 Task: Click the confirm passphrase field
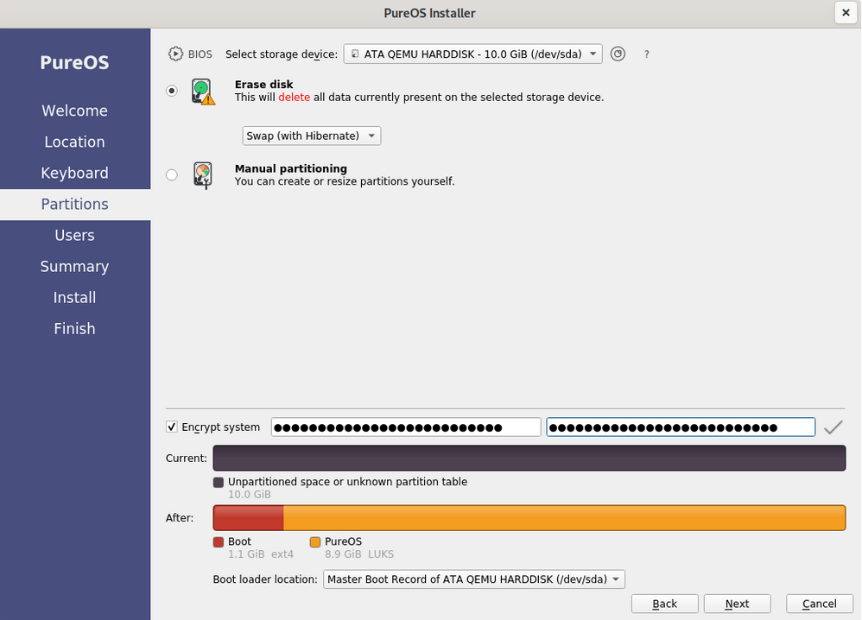(x=681, y=427)
